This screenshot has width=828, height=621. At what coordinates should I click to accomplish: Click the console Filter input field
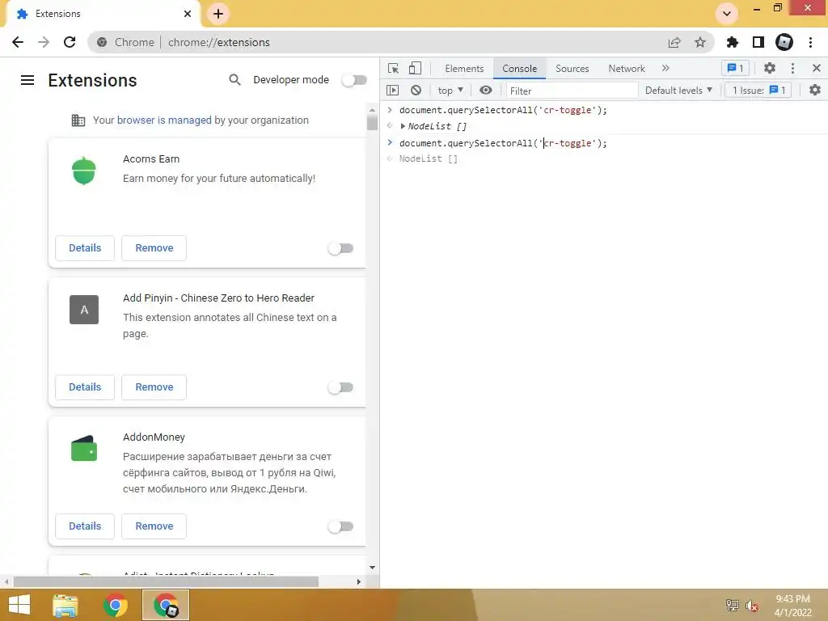(x=572, y=91)
